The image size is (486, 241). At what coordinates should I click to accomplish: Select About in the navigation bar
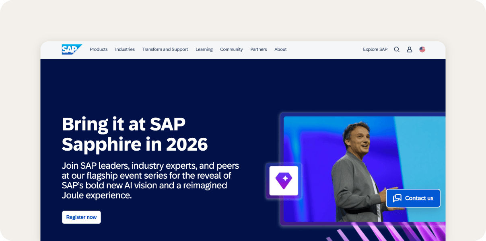coord(280,49)
